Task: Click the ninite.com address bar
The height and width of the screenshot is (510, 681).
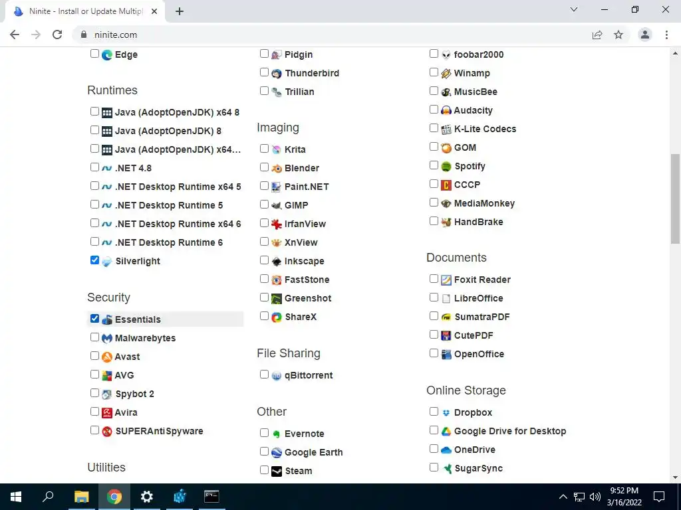Action: click(335, 35)
